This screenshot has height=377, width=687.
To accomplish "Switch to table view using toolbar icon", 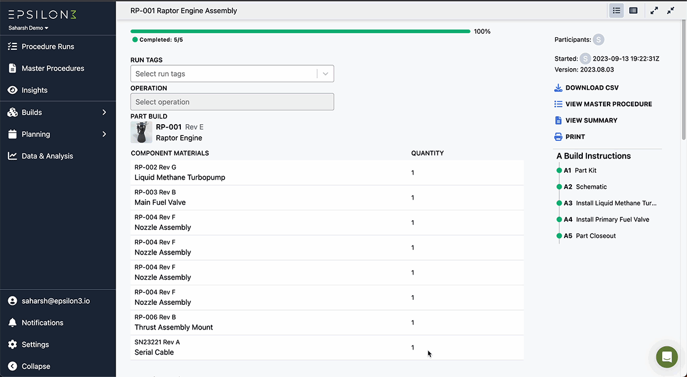I will [x=633, y=10].
